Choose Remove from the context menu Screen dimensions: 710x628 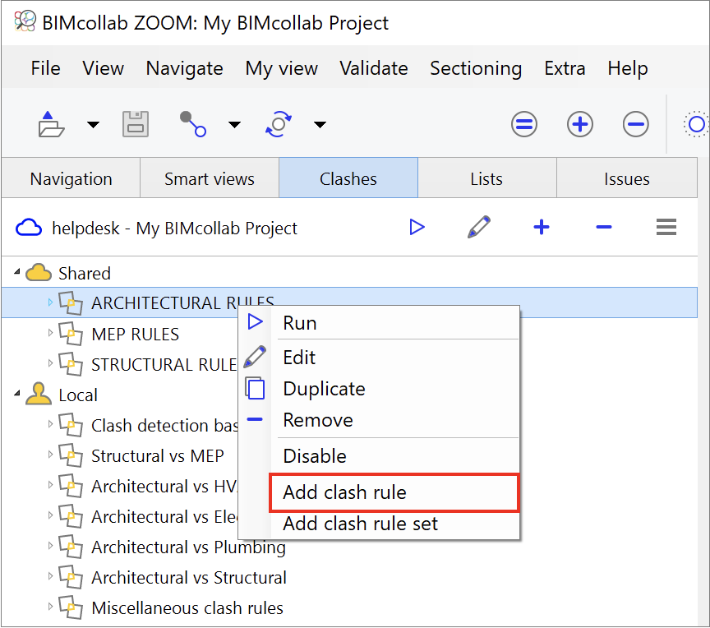point(379,420)
